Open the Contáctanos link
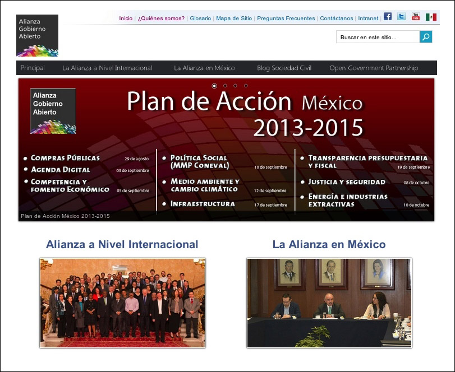 click(336, 18)
